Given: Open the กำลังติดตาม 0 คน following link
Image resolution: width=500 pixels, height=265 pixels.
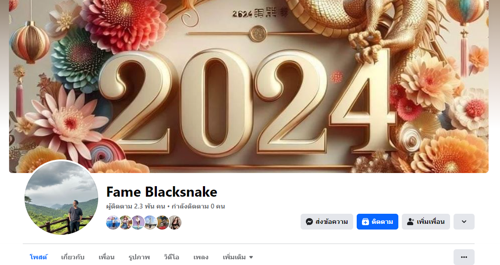Looking at the screenshot, I should [x=199, y=206].
